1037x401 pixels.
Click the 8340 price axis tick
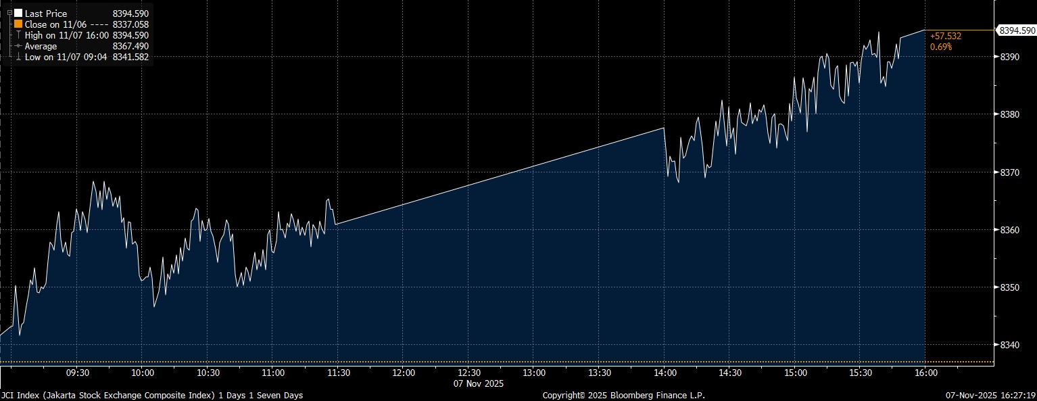point(1009,346)
